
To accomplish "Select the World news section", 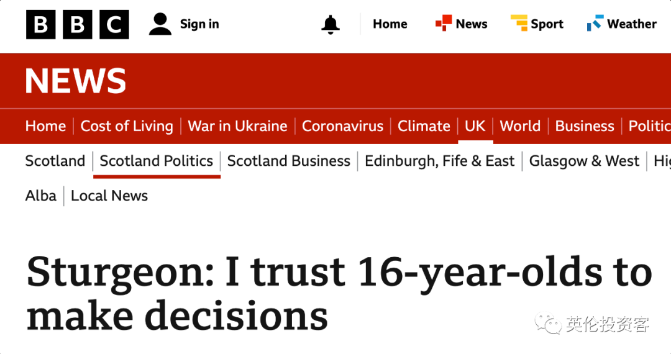I will (520, 126).
